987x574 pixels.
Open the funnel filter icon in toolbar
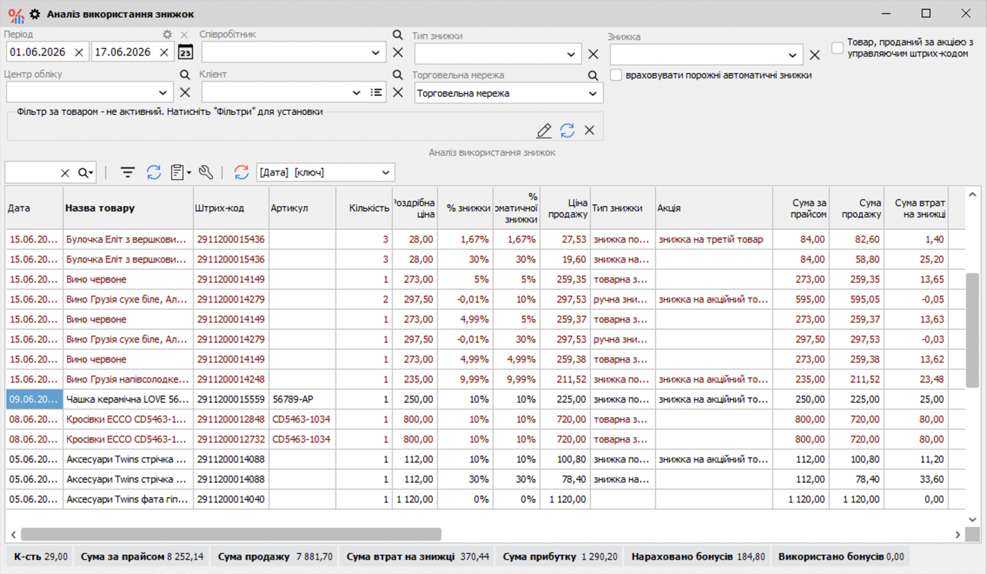coord(127,173)
